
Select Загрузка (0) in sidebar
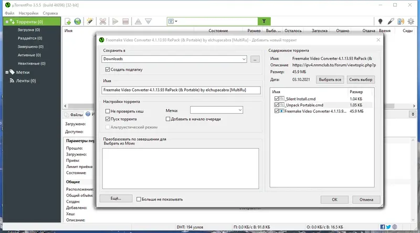(29, 30)
